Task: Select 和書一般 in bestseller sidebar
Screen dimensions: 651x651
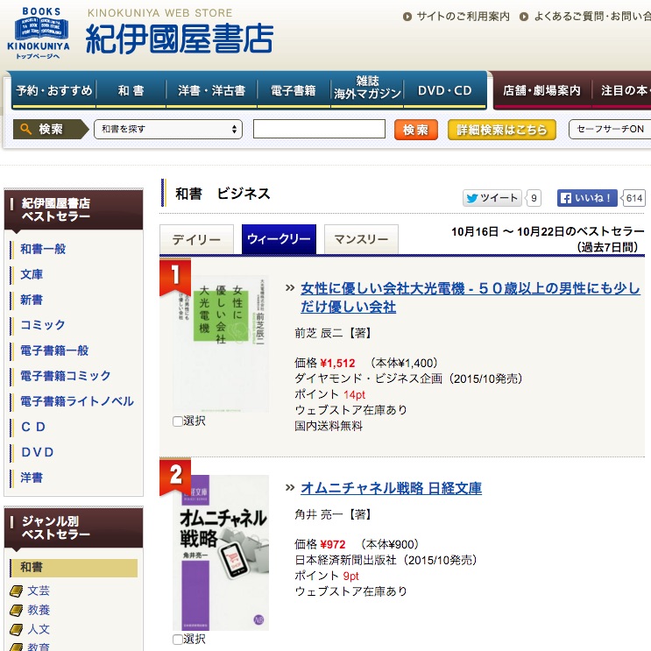Action: (43, 249)
